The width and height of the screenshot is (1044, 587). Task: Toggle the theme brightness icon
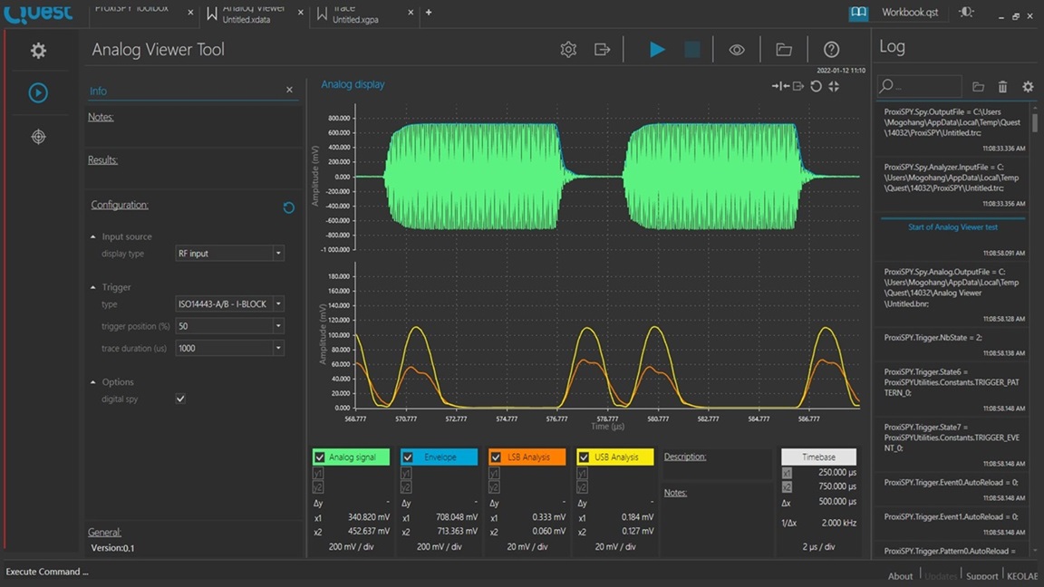[966, 12]
